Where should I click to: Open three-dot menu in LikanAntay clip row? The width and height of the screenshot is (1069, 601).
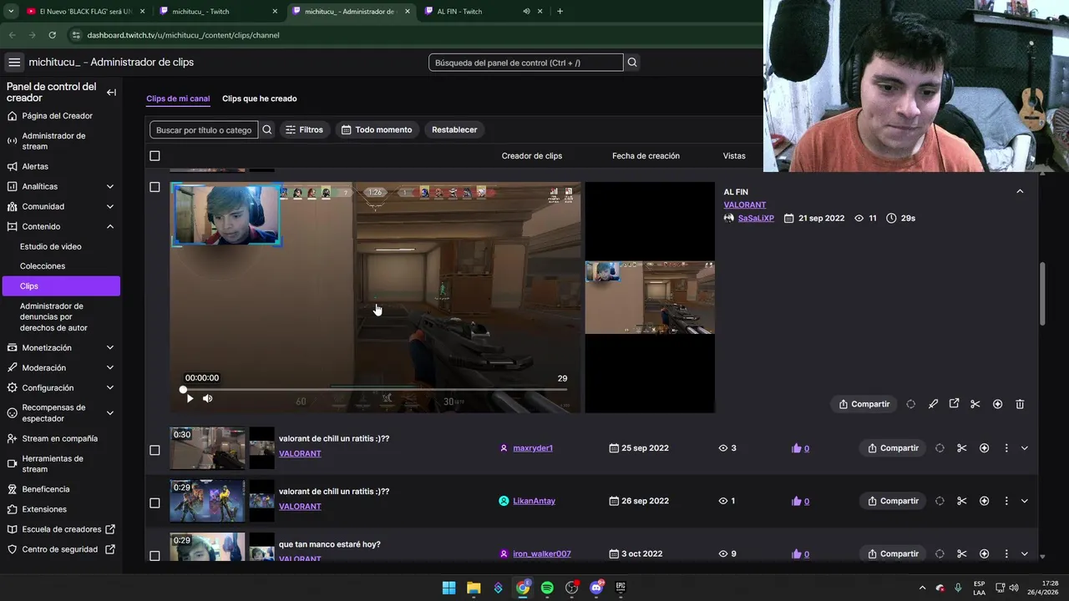pos(1006,501)
